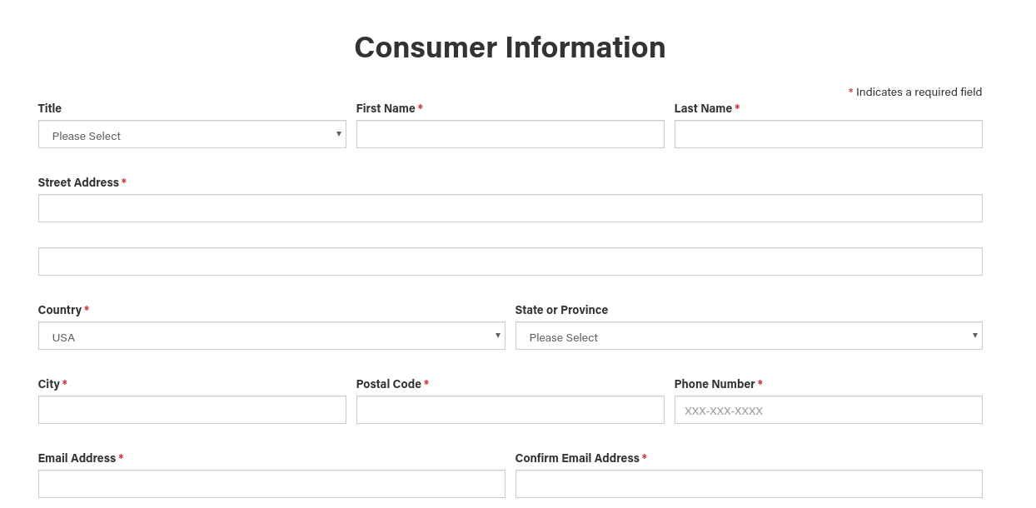Image resolution: width=1036 pixels, height=508 pixels.
Task: Click the First Name input field
Action: 510,135
